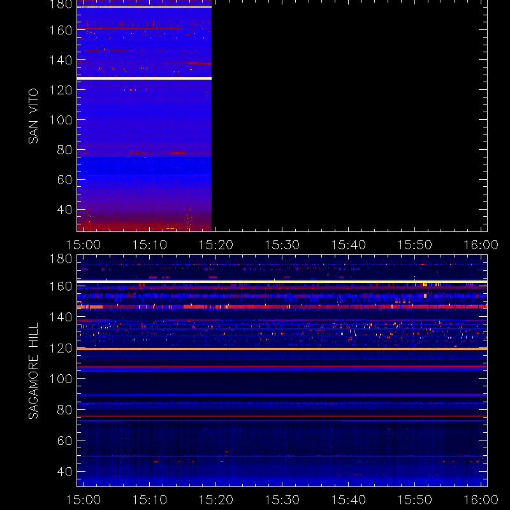This screenshot has height=510, width=510.
Task: Choose 15:50 time label under Sagamore Hill plot
Action: coord(415,500)
